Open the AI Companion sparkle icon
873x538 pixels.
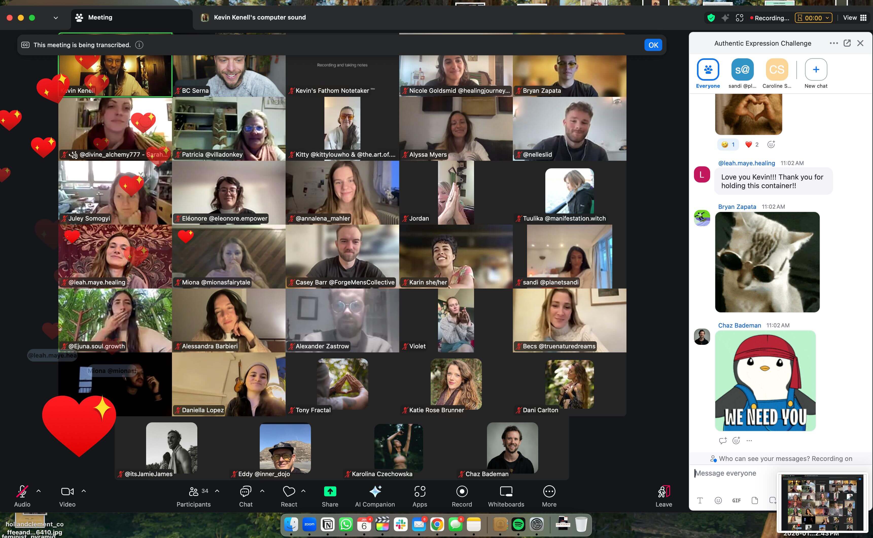(375, 491)
